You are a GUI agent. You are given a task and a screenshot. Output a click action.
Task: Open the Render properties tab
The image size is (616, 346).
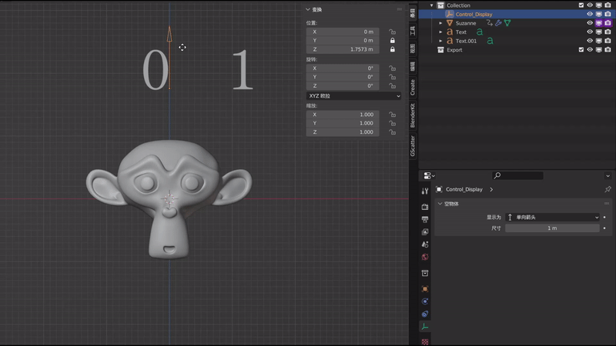[425, 206]
